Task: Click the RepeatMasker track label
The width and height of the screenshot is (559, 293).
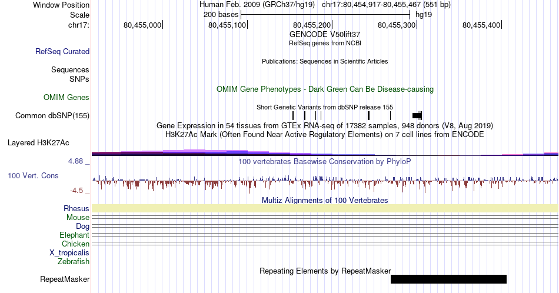Action: point(65,279)
